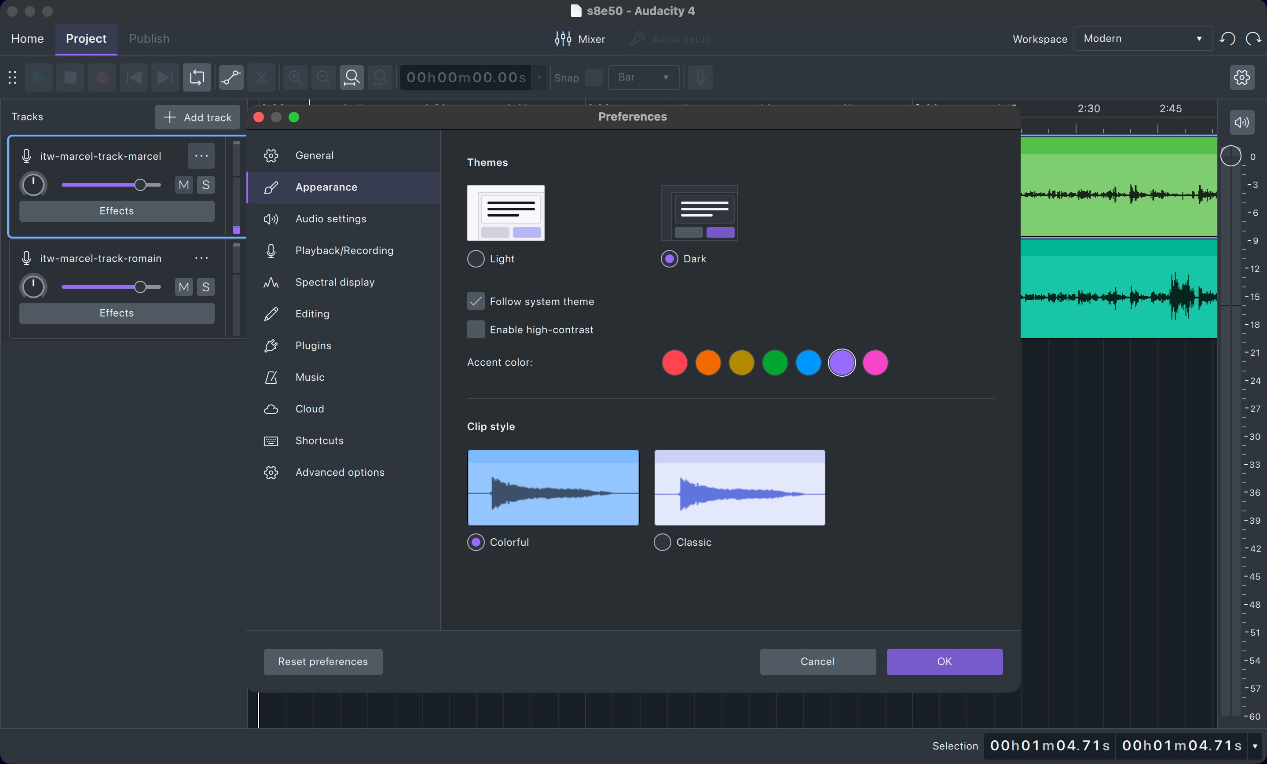The height and width of the screenshot is (764, 1267).
Task: Select the Classic clip style
Action: (x=662, y=542)
